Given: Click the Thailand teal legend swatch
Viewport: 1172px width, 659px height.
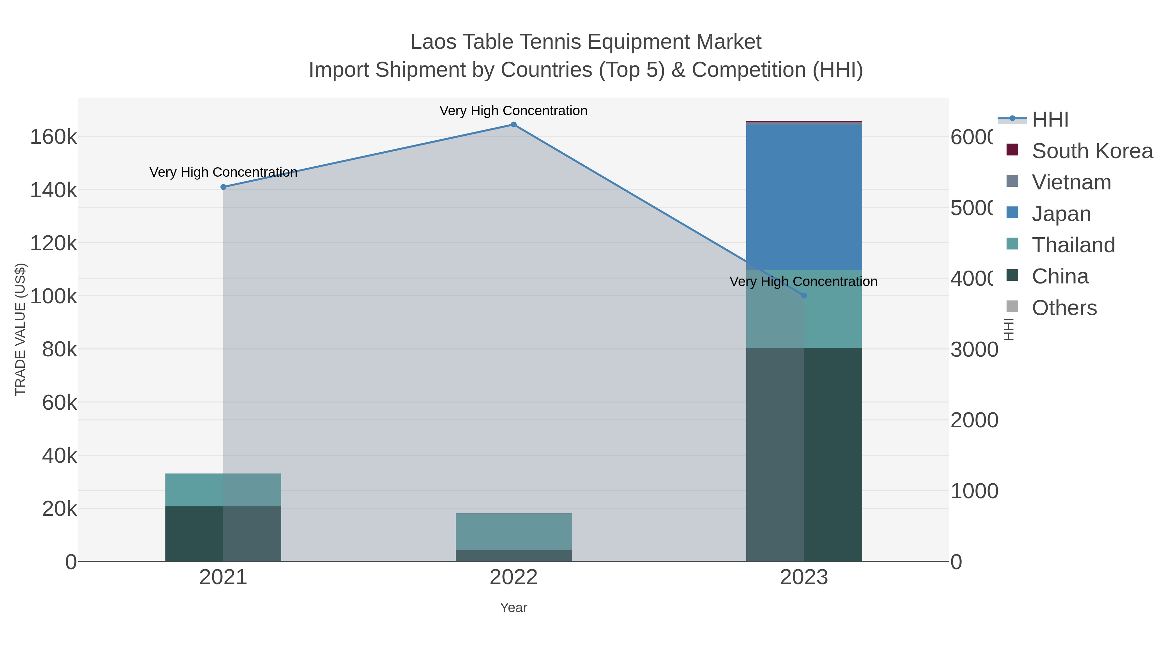Looking at the screenshot, I should pos(1012,244).
